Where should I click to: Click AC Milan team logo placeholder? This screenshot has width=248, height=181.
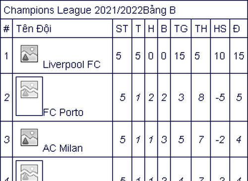pyautogui.click(x=29, y=137)
